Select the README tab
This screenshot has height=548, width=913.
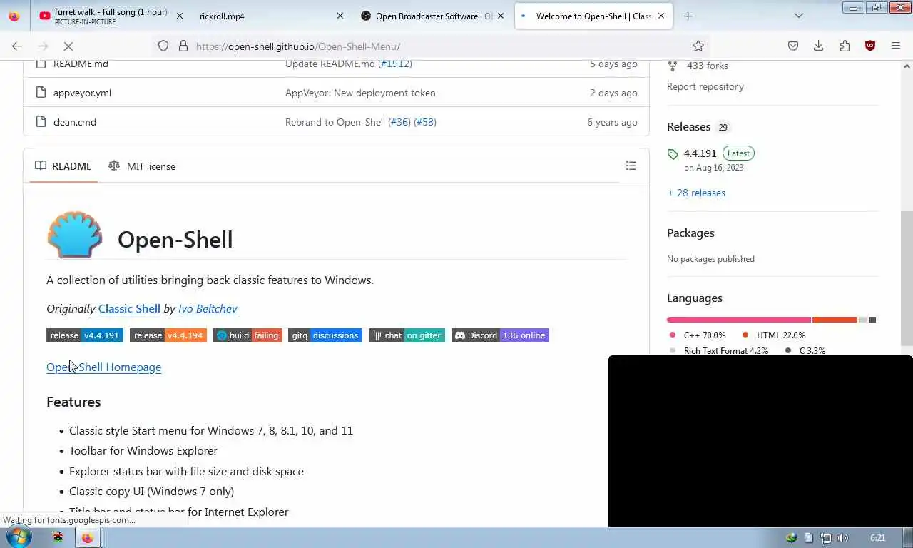tap(63, 166)
